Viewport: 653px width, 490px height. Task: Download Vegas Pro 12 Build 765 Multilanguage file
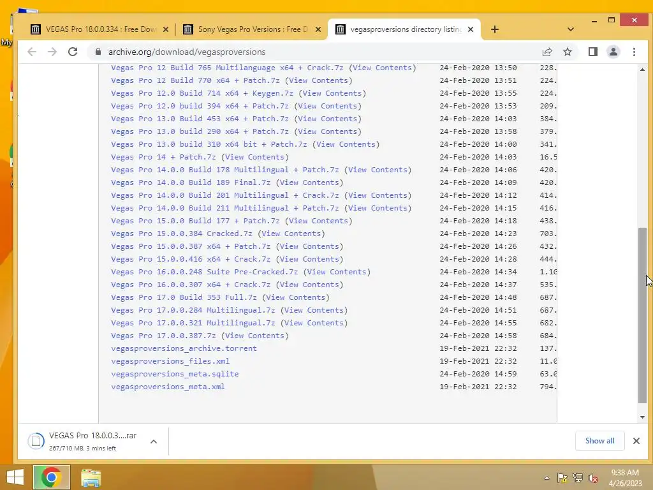coord(227,68)
